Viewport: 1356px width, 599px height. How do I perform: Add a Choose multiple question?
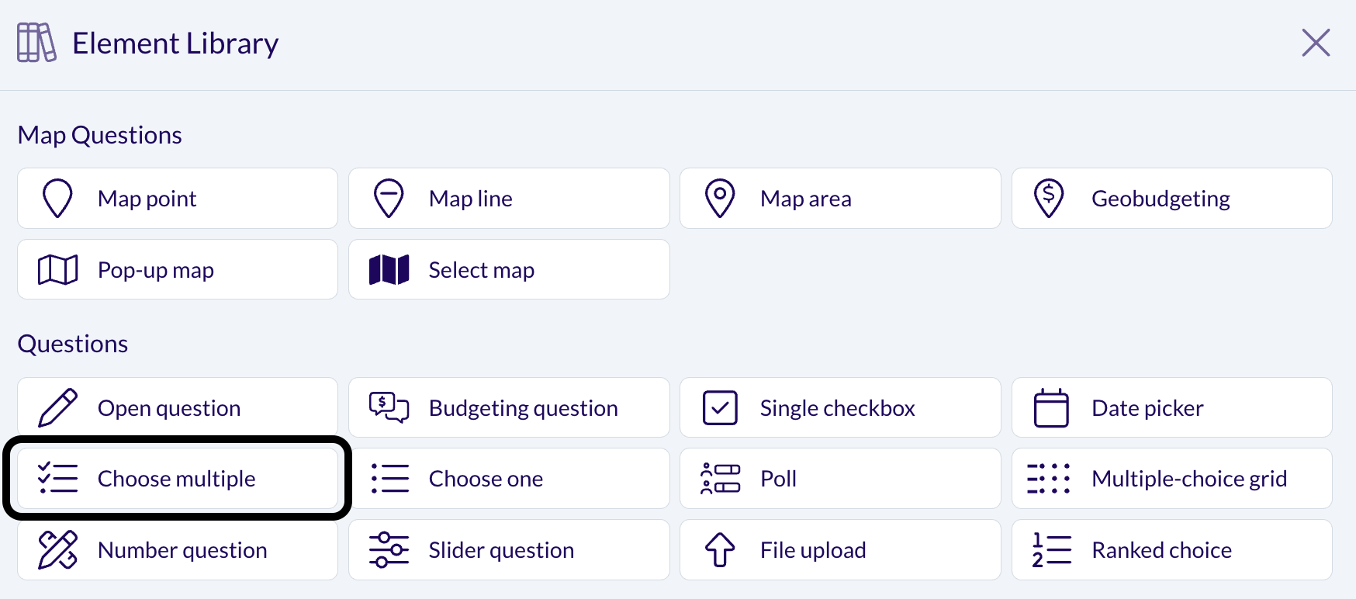click(x=178, y=479)
